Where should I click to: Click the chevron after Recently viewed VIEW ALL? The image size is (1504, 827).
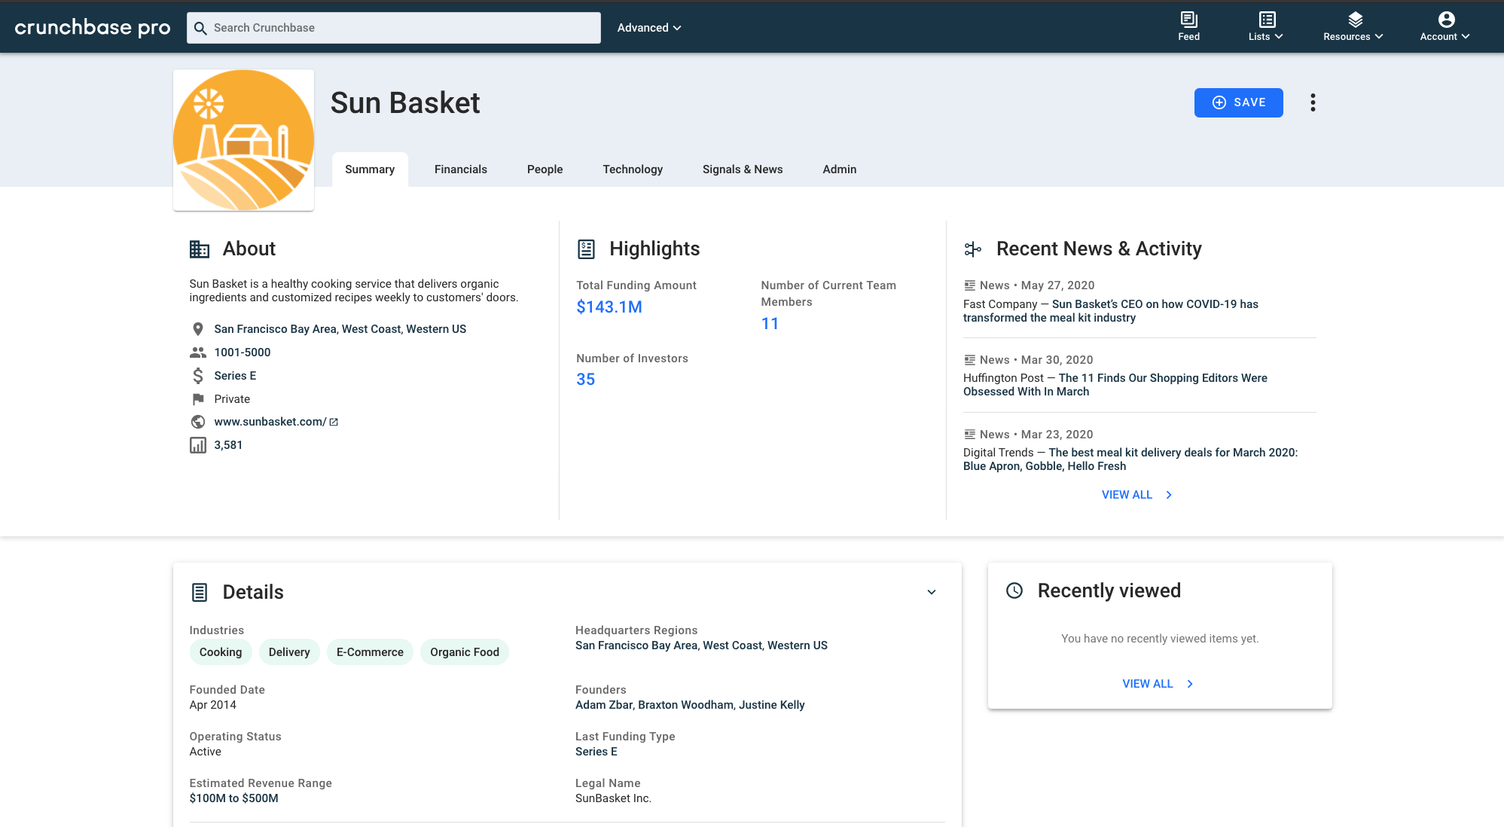click(x=1190, y=684)
